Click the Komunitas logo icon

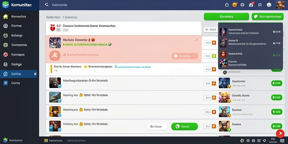[6, 5]
